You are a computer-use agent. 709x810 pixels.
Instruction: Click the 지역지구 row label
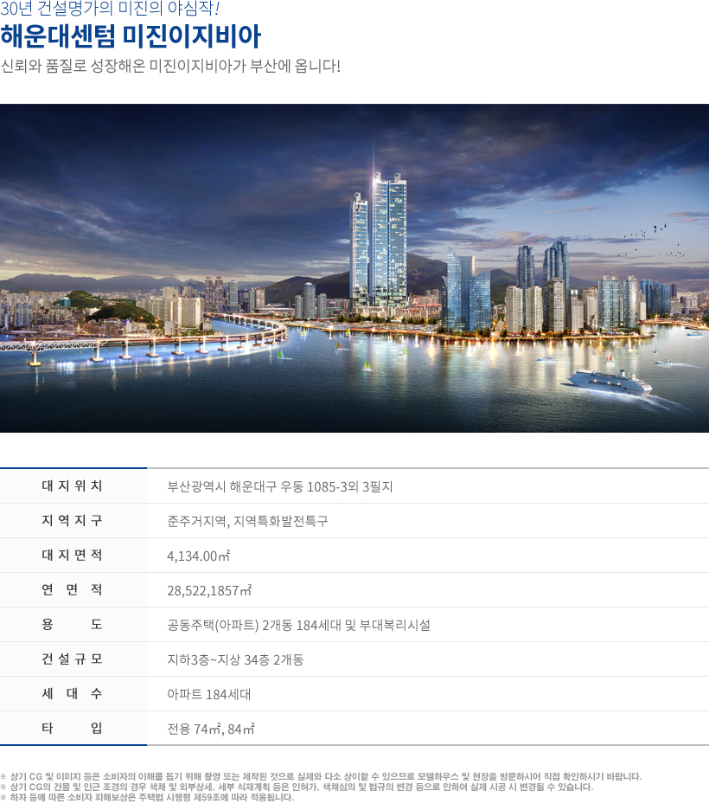tap(73, 521)
